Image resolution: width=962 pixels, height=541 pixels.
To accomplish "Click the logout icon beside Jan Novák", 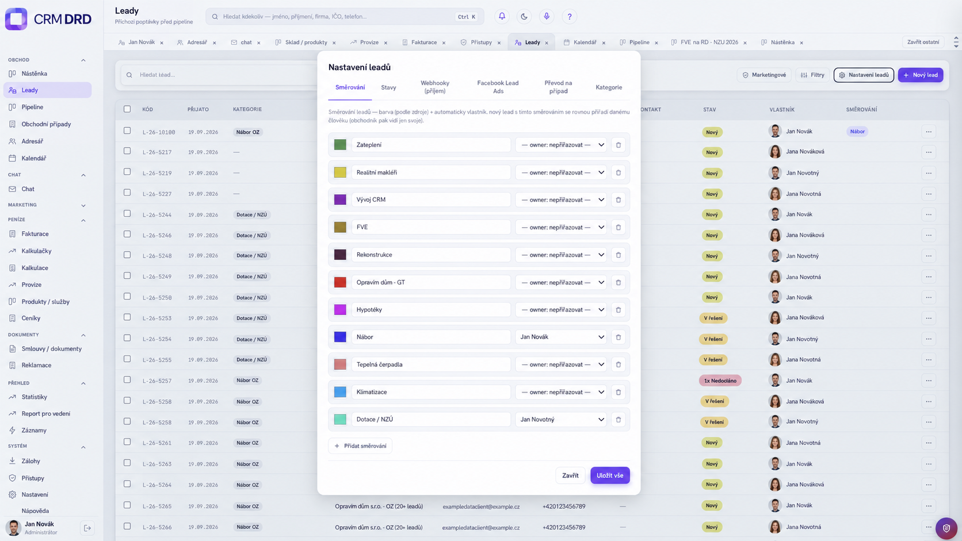I will (87, 528).
